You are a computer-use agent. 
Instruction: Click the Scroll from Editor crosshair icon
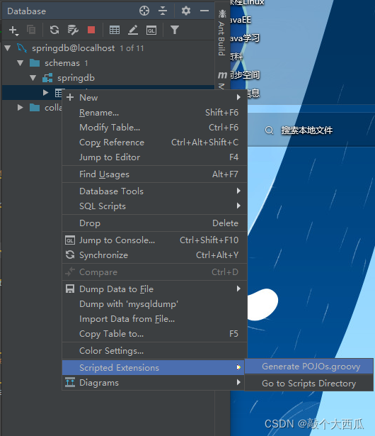click(144, 11)
